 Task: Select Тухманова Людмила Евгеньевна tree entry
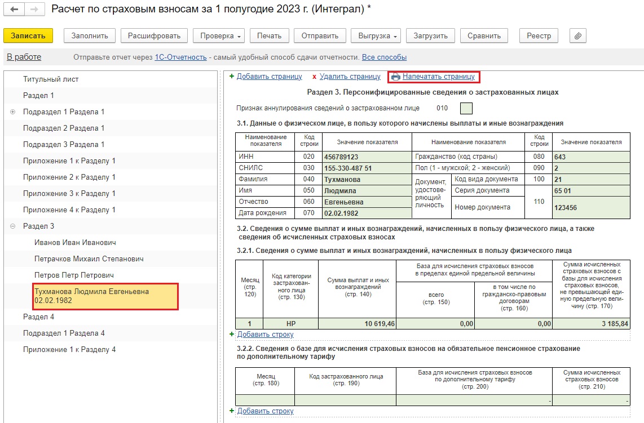(105, 296)
